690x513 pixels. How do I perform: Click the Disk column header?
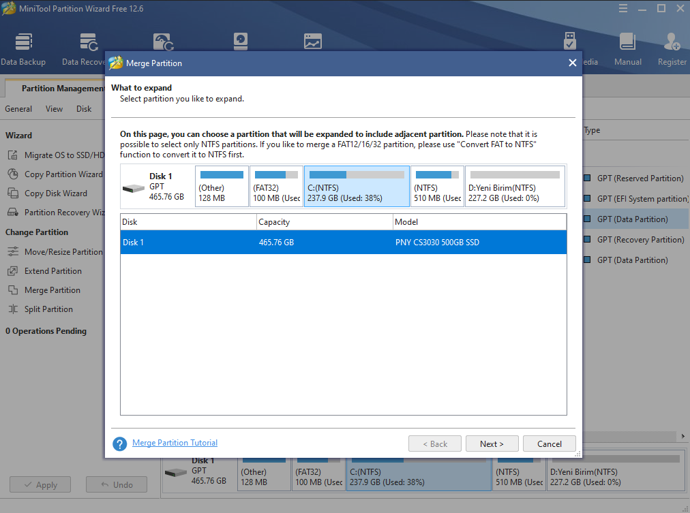point(188,222)
